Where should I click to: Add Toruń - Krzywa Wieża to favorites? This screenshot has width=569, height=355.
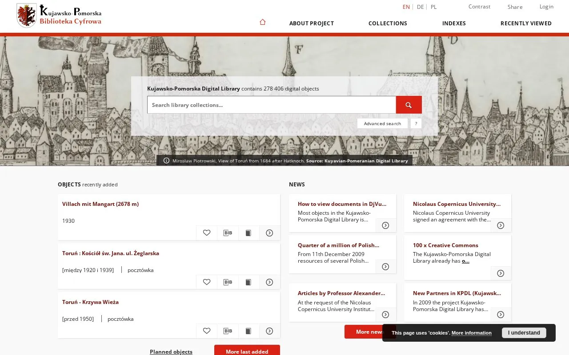click(x=207, y=331)
